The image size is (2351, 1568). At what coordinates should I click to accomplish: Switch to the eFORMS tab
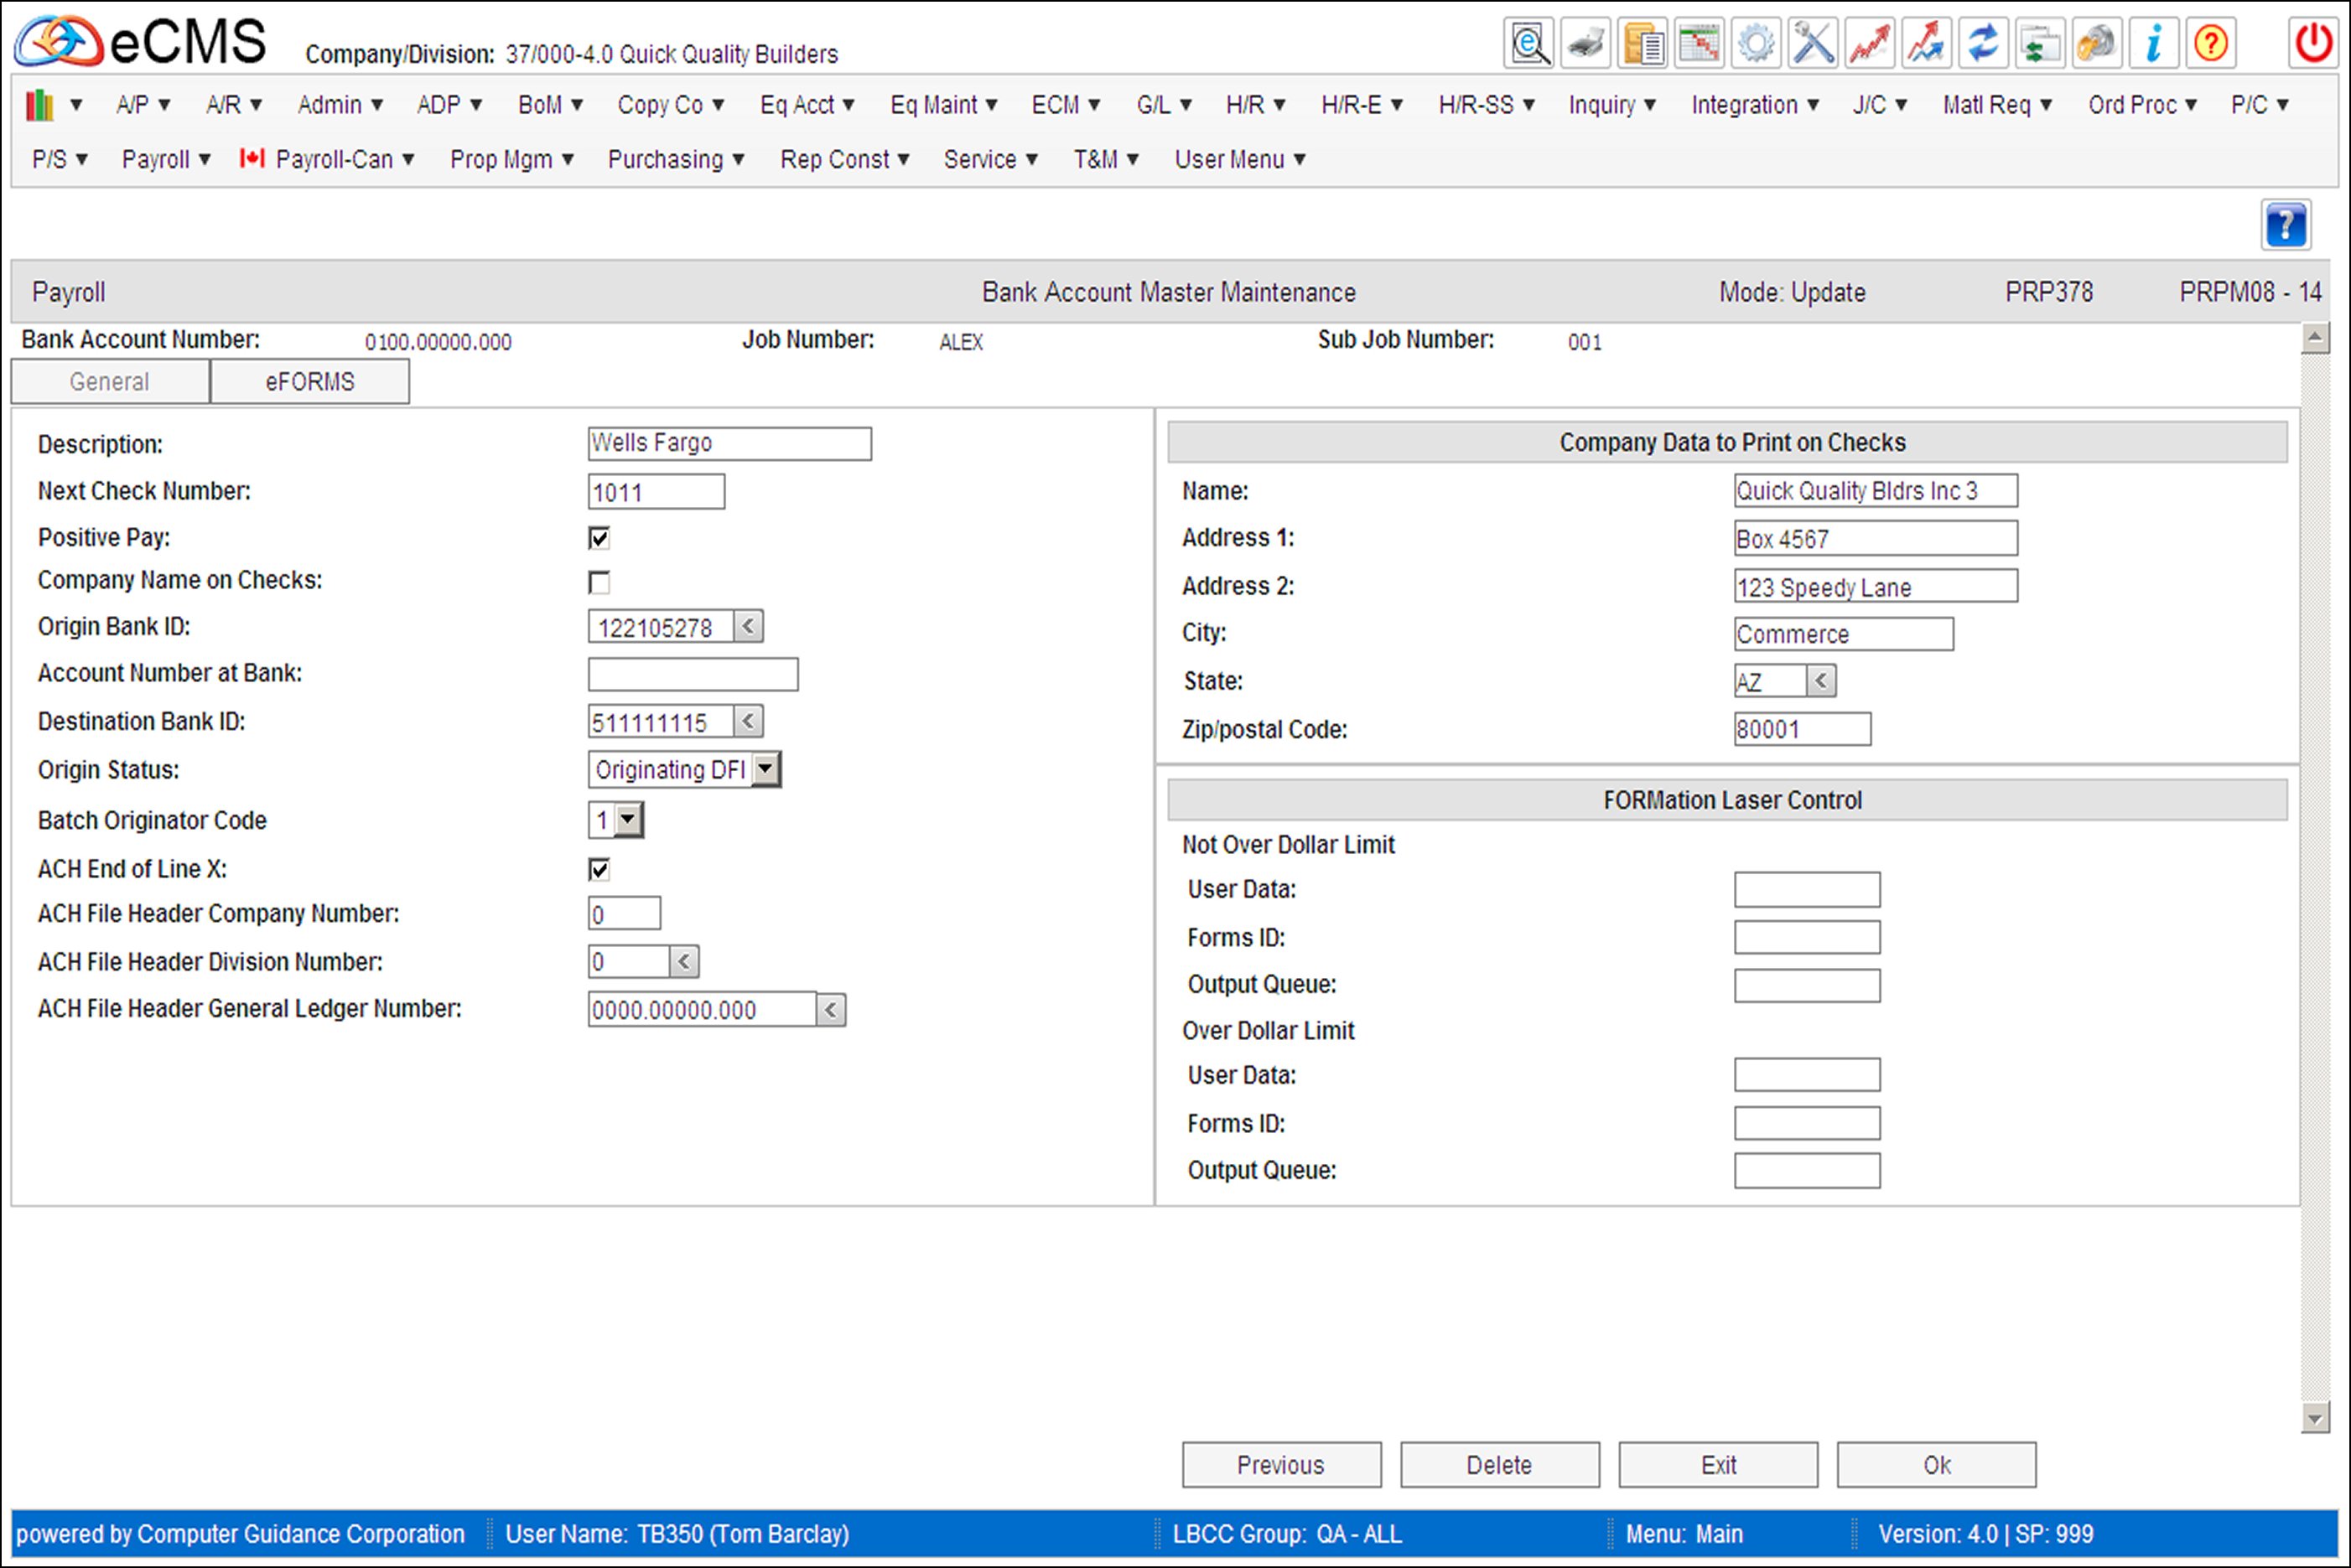(310, 382)
